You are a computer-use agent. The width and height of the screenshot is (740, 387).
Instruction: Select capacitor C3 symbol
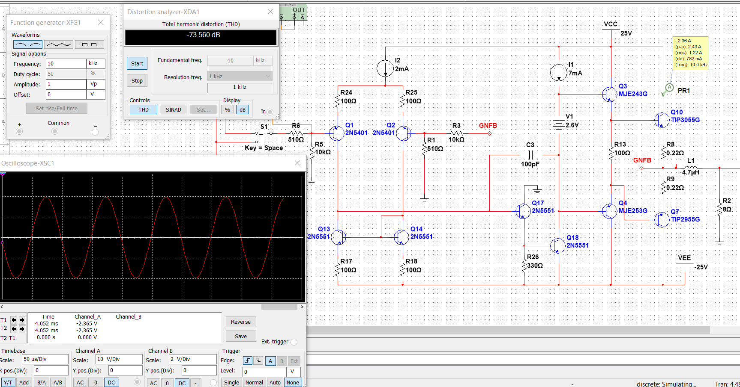coord(530,155)
